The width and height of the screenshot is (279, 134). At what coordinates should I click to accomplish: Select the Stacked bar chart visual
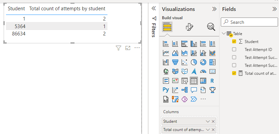point(166,44)
